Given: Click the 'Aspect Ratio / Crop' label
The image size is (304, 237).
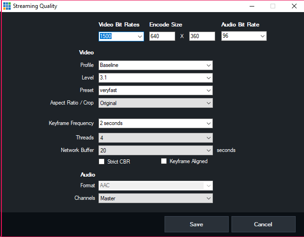Looking at the screenshot, I should click(x=72, y=103).
